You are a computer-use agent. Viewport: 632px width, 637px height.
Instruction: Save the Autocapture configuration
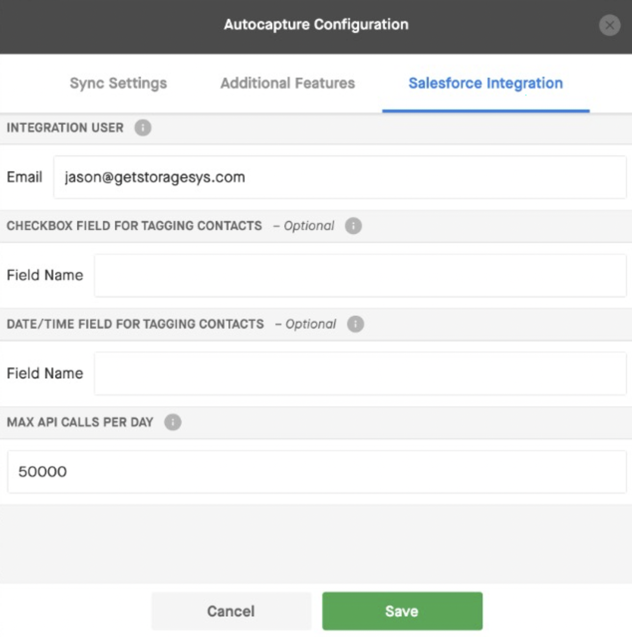tap(402, 611)
